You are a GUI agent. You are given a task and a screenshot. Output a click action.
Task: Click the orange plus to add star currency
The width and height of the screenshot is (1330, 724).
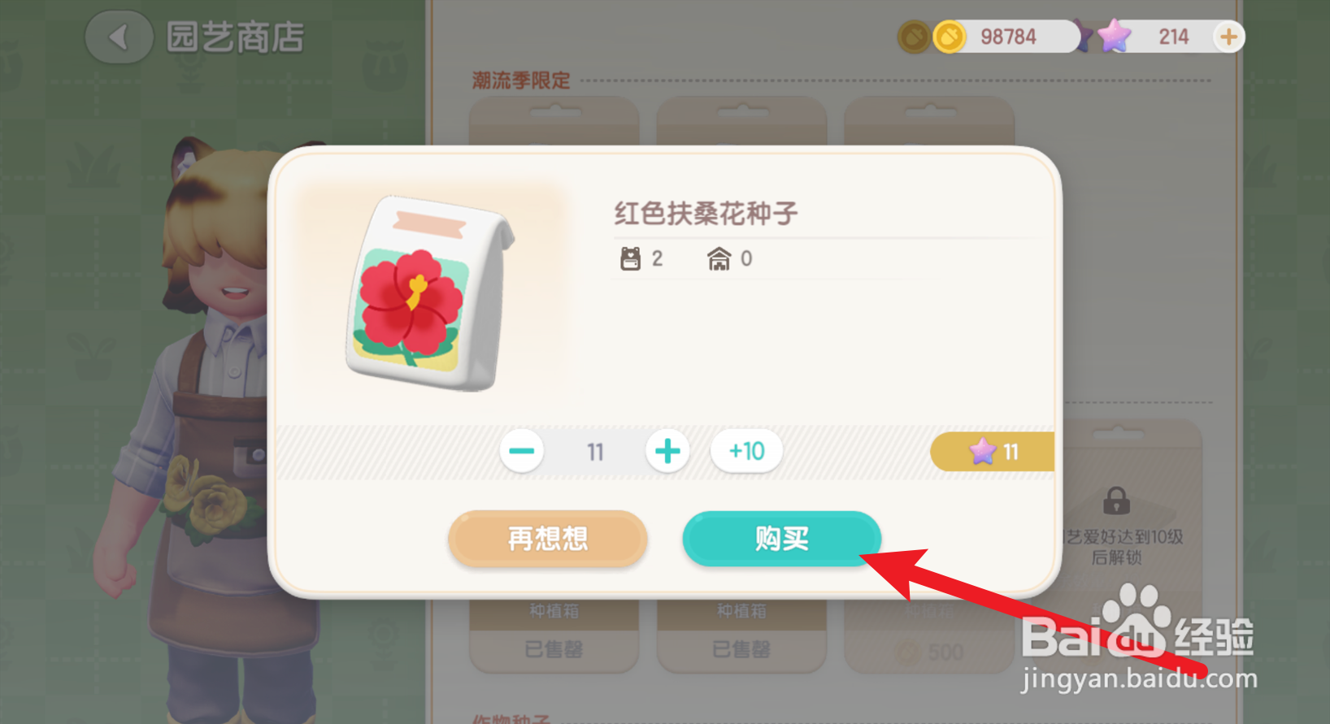coord(1228,37)
